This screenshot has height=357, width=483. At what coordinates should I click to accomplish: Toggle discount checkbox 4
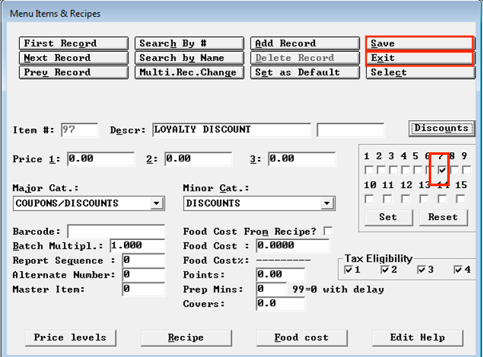coord(405,170)
